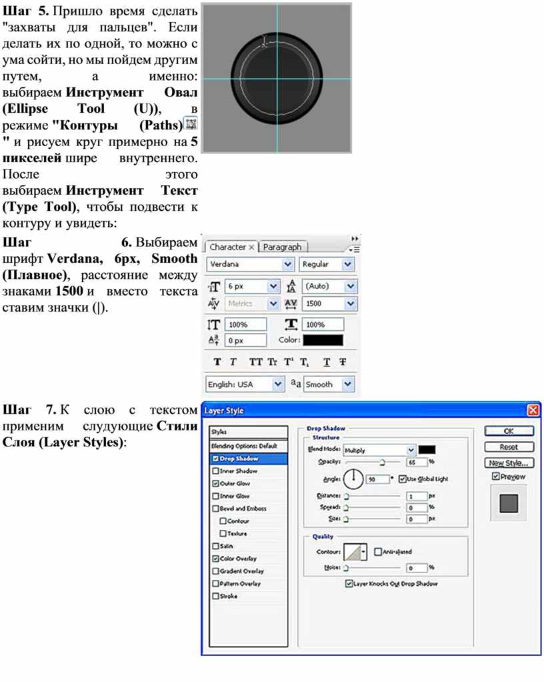Toggle All Caps TT icon
Screen dimensions: 544x682
click(x=255, y=362)
